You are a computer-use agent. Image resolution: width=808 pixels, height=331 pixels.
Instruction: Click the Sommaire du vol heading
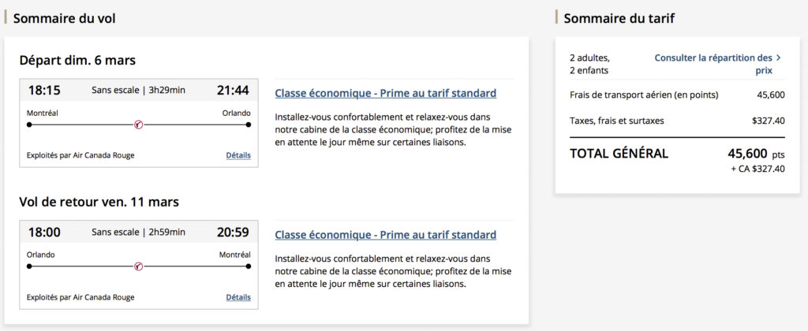(x=65, y=18)
